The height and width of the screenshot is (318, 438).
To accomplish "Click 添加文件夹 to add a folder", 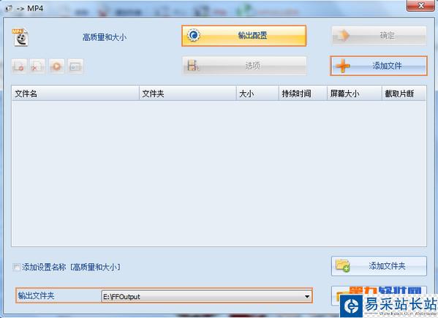I will tap(379, 266).
